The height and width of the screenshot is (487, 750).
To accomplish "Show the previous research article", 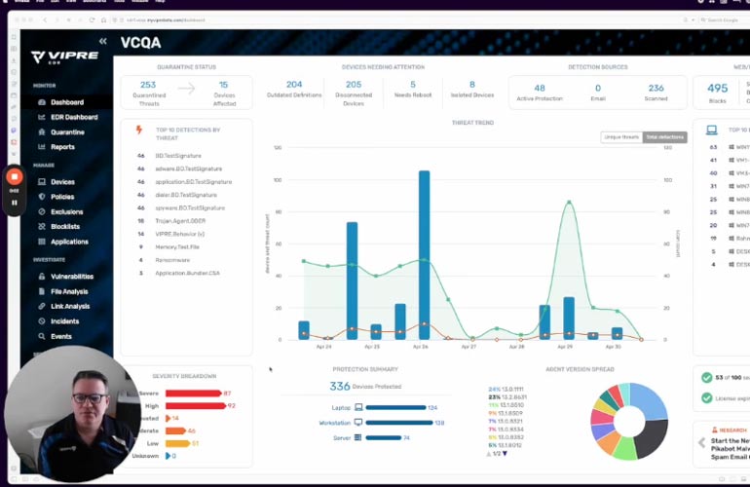I will (701, 443).
